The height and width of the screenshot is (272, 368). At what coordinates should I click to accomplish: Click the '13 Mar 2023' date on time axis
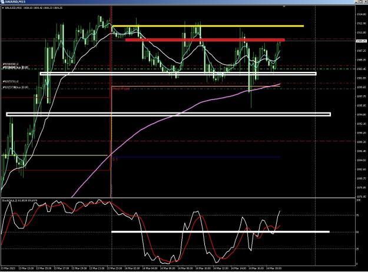click(8, 268)
